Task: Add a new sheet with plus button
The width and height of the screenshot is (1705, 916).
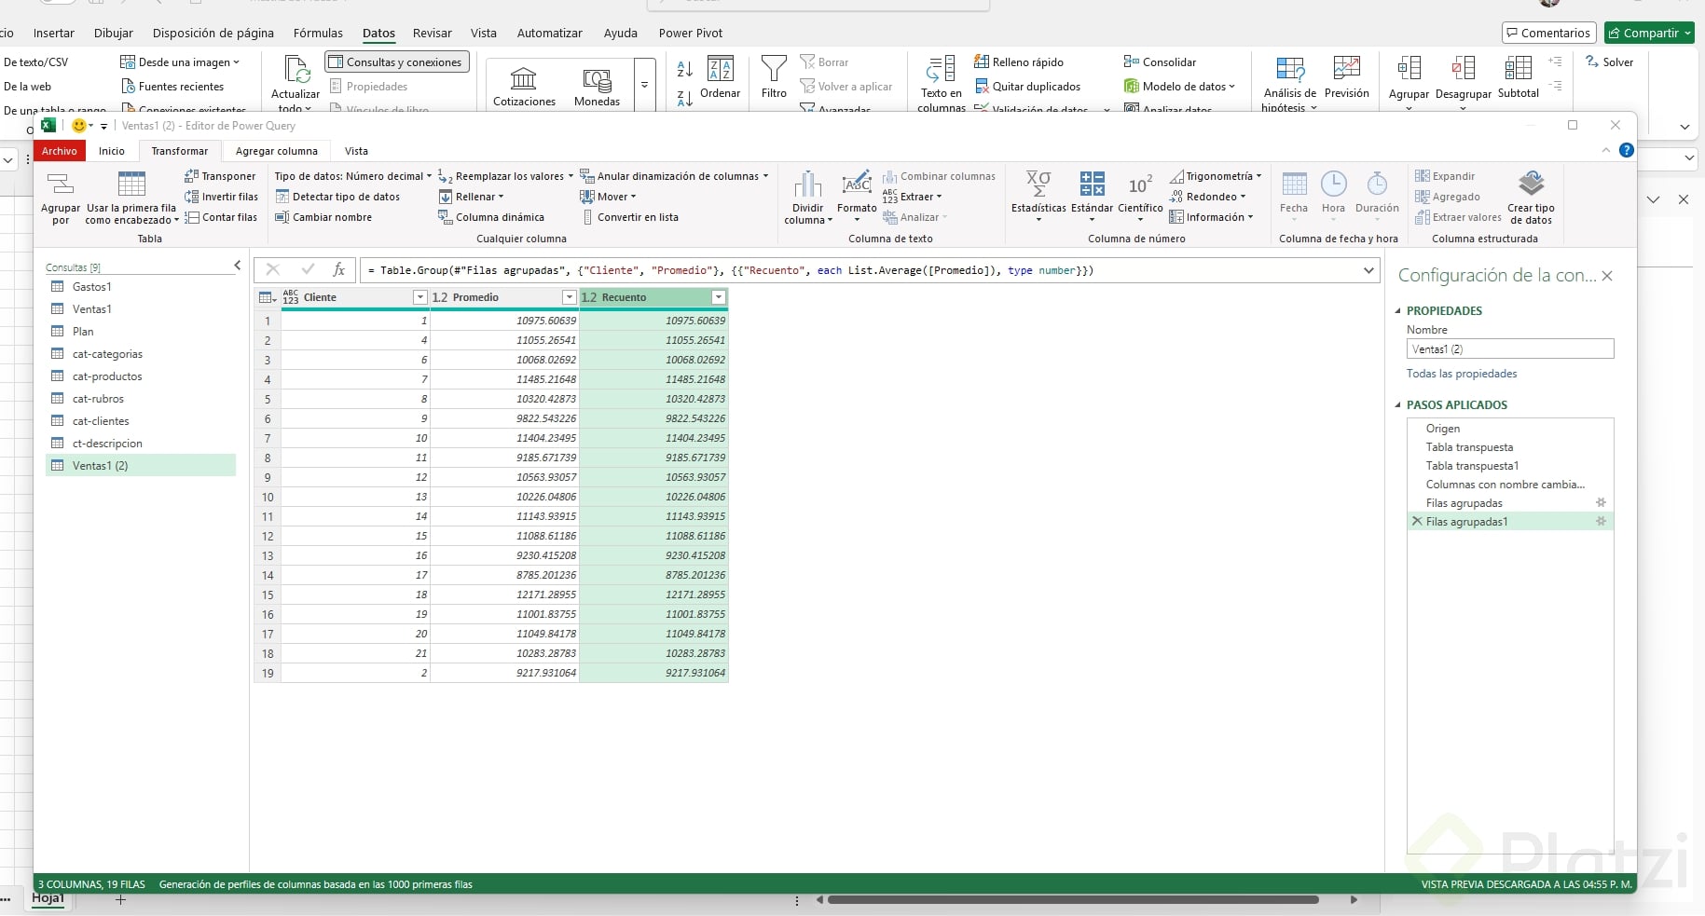Action: point(120,899)
